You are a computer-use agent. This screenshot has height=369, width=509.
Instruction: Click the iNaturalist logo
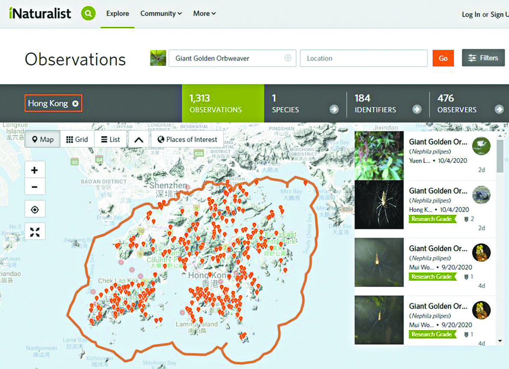(40, 13)
